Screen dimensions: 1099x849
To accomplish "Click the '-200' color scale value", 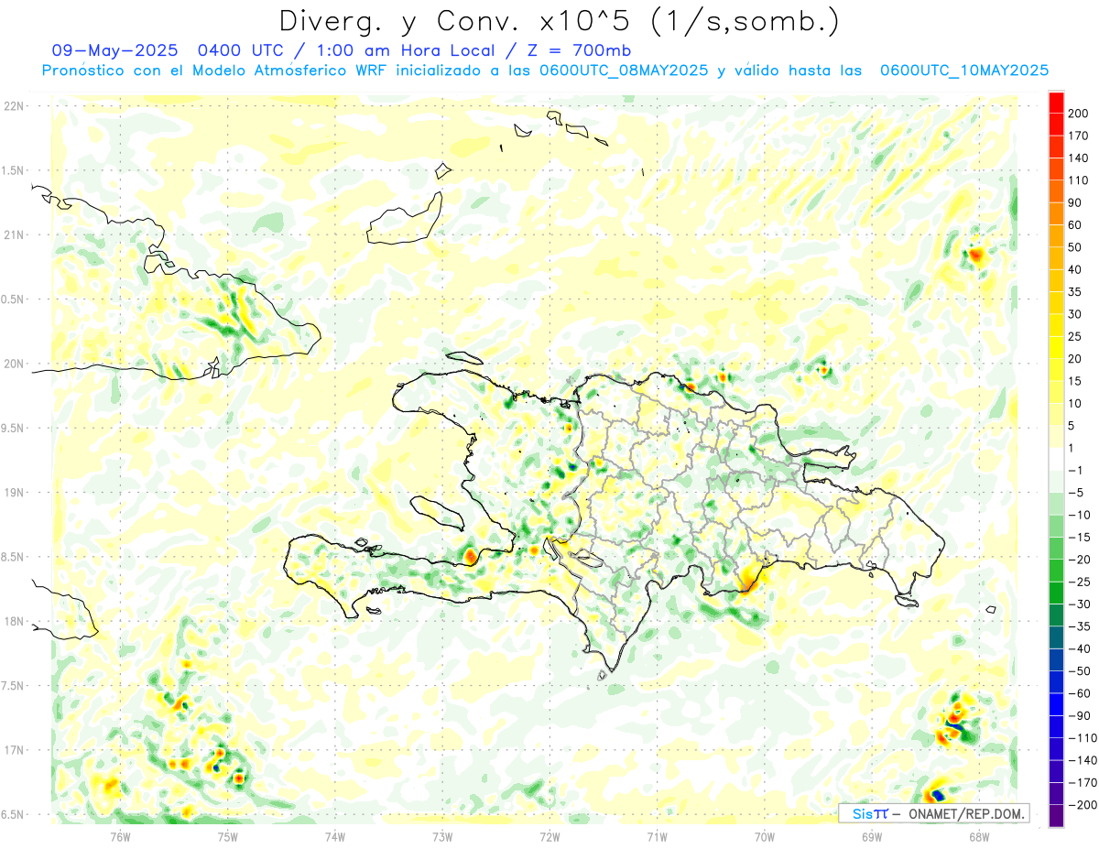I will (x=1083, y=805).
